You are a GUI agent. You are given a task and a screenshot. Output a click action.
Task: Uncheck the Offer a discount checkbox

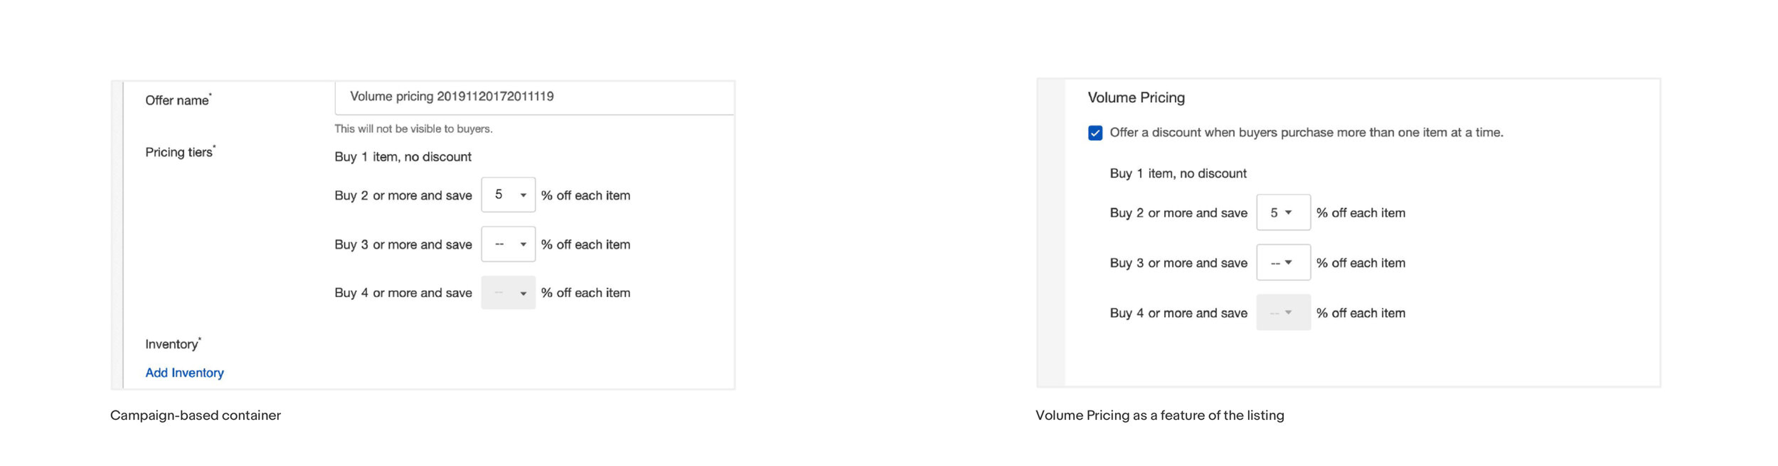[1095, 133]
